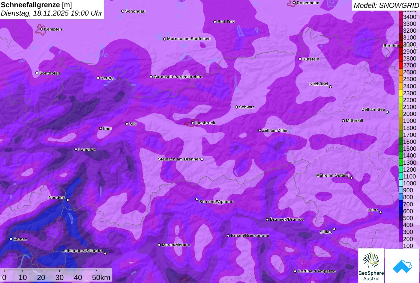Click the Bad Tölz location dot
This screenshot has width=420, height=283.
(215, 22)
